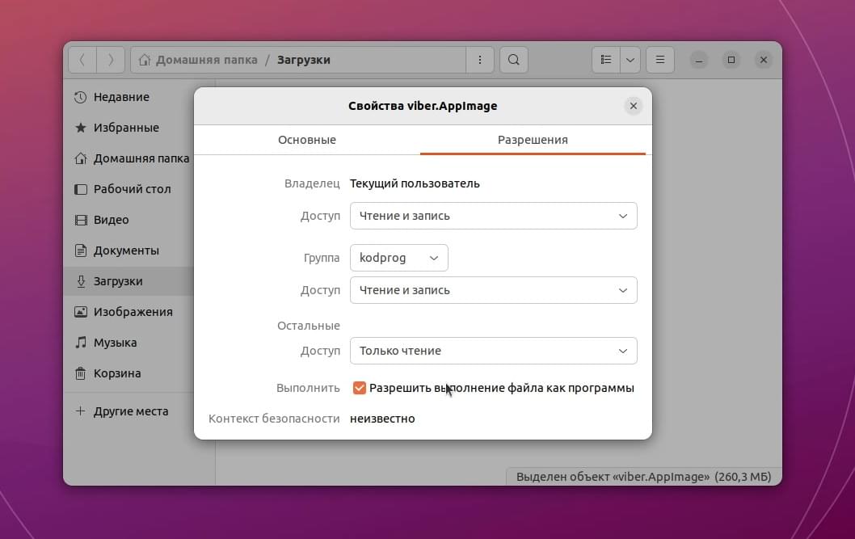The width and height of the screenshot is (855, 539).
Task: Click the picture icon next to Изображения
Action: pyautogui.click(x=81, y=312)
